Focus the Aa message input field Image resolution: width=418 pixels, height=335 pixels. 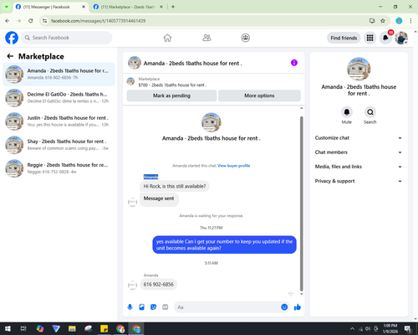pos(227,307)
